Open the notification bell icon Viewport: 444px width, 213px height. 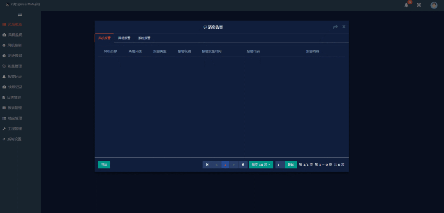406,5
